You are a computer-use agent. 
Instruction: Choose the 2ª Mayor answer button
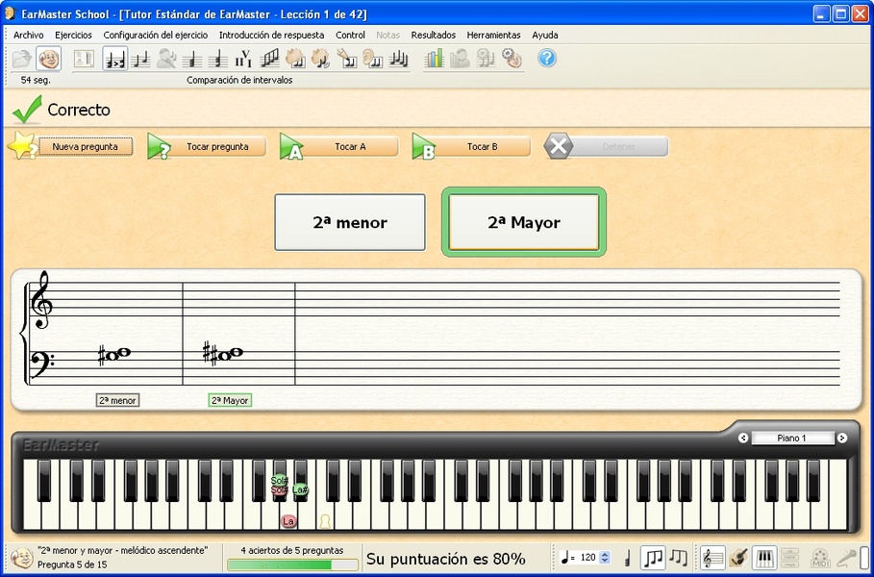(x=524, y=222)
